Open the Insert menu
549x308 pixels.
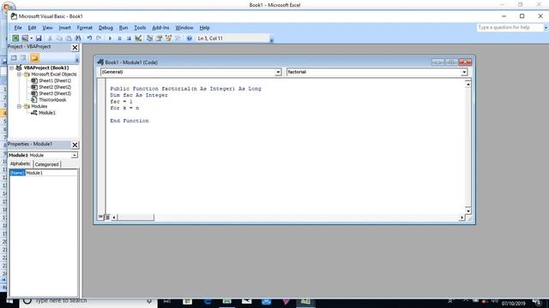pos(64,27)
